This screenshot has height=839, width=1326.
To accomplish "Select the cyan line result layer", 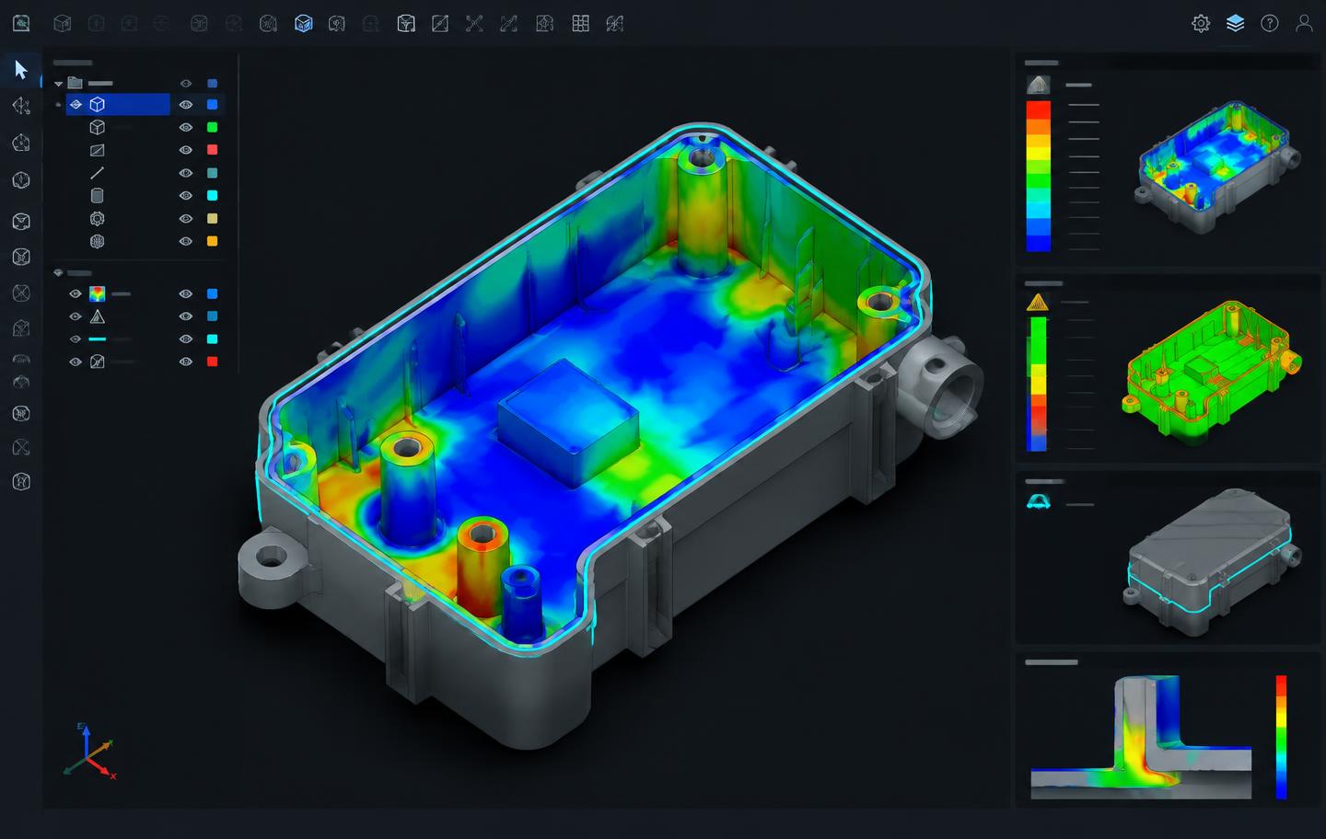I will point(97,339).
